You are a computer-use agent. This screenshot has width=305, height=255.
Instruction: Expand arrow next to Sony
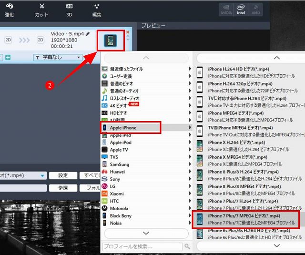pyautogui.click(x=190, y=179)
